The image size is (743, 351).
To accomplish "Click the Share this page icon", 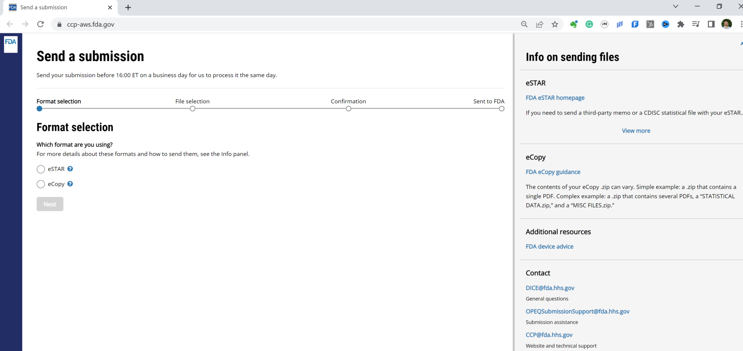I will point(539,24).
